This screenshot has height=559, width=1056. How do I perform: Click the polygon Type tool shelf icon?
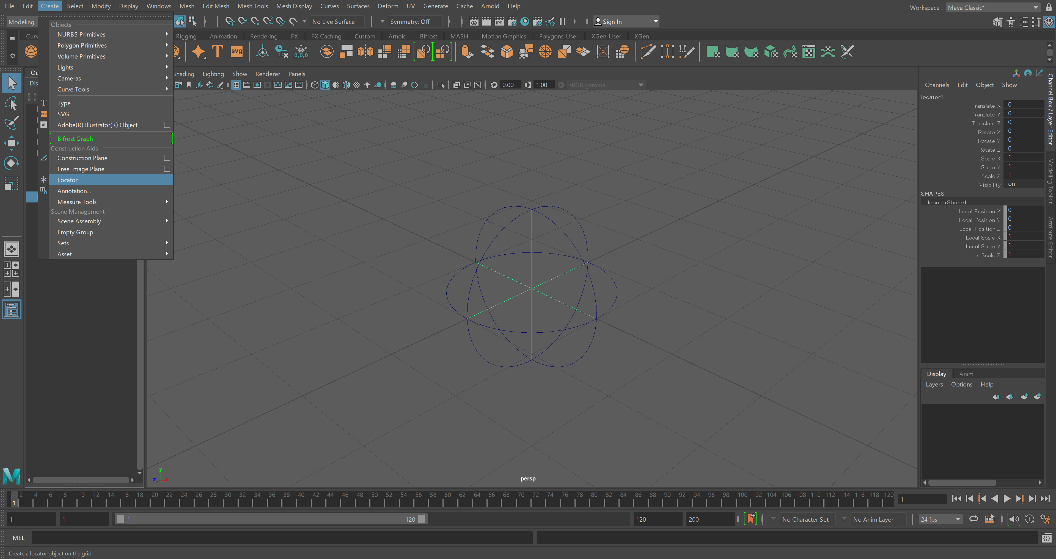click(217, 52)
